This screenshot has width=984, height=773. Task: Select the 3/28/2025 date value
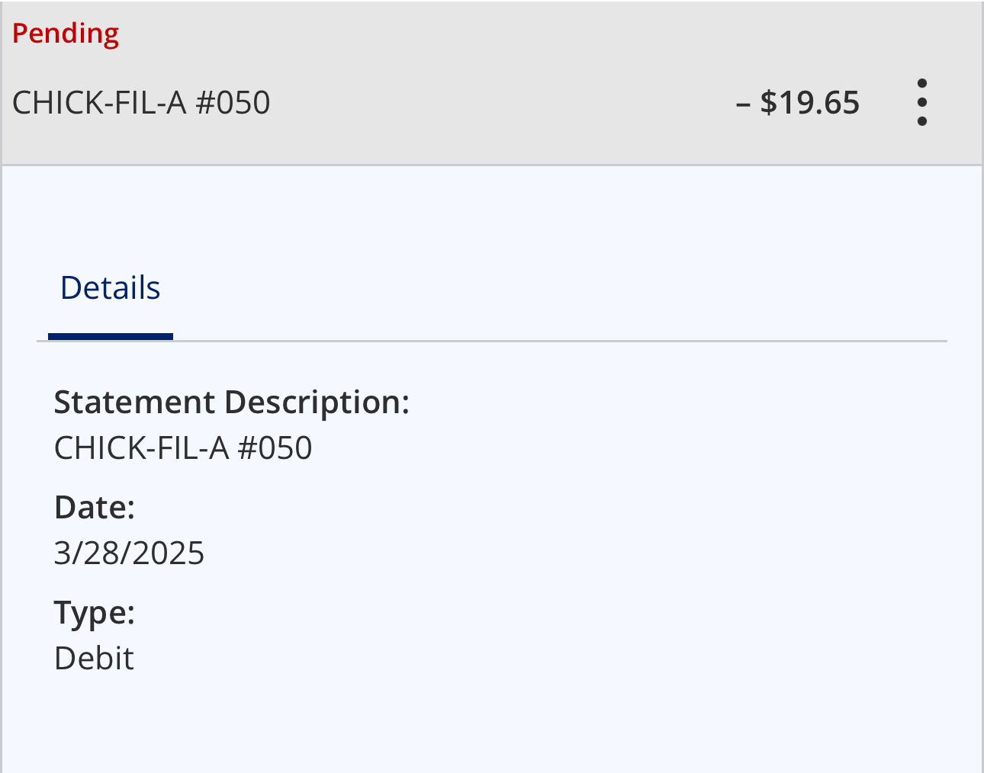point(129,553)
